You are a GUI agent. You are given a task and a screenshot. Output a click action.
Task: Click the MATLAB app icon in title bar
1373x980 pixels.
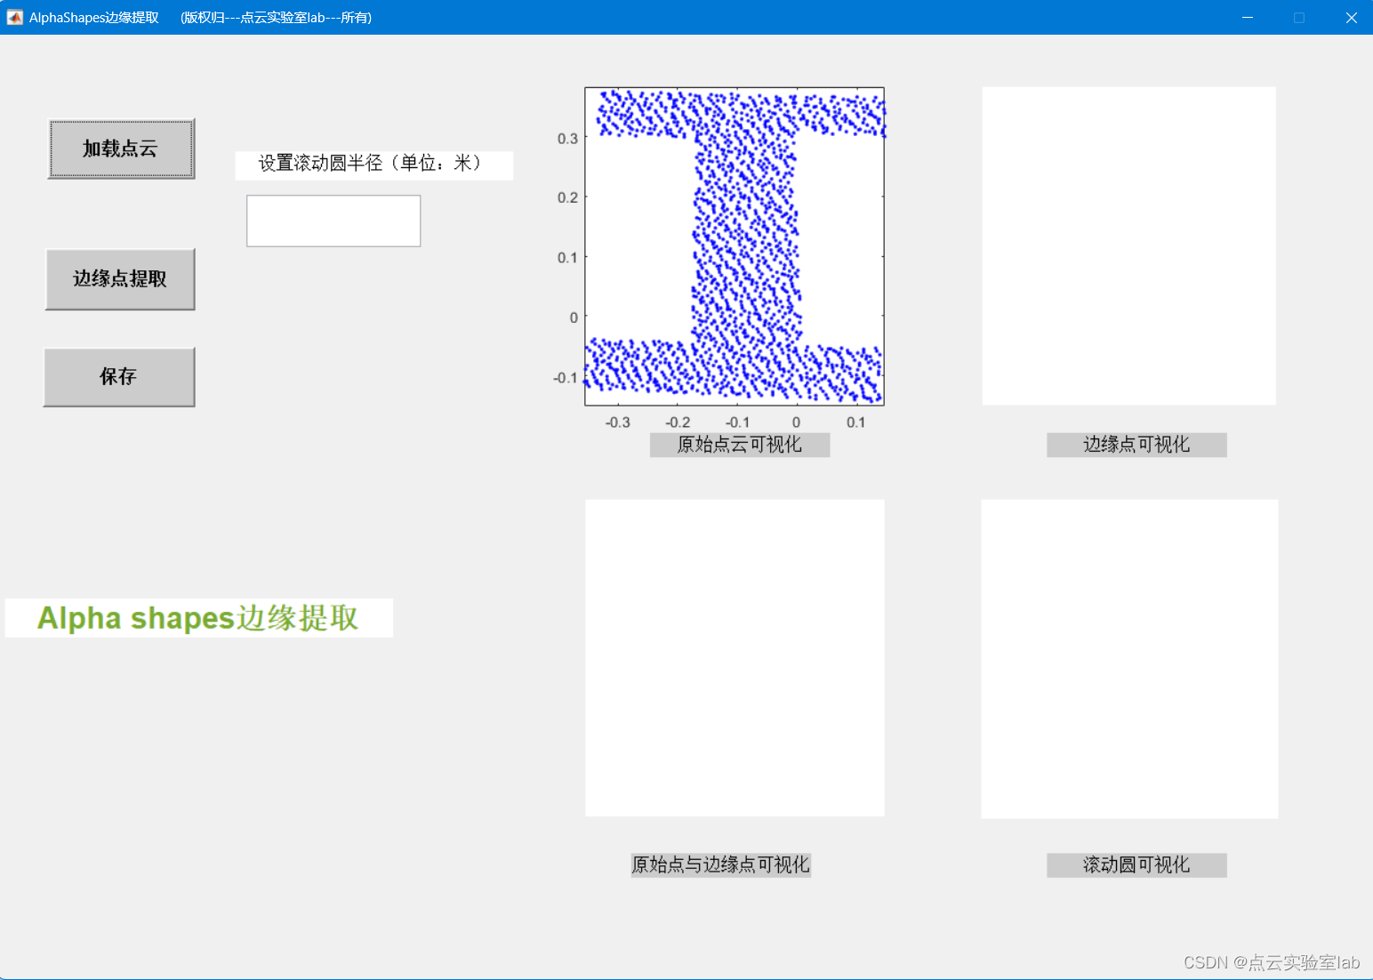pos(14,16)
